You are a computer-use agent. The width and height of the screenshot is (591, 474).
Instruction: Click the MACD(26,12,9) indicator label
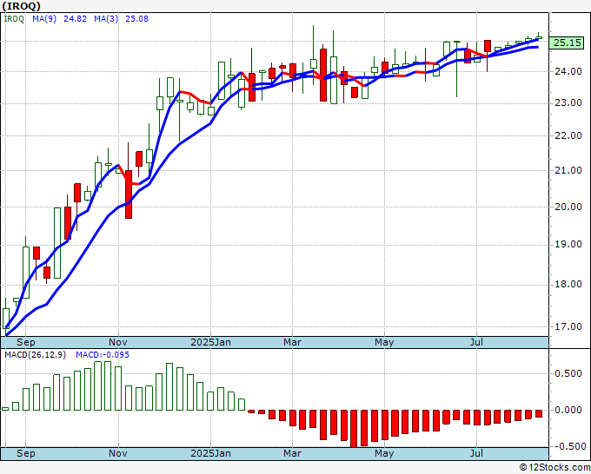35,355
